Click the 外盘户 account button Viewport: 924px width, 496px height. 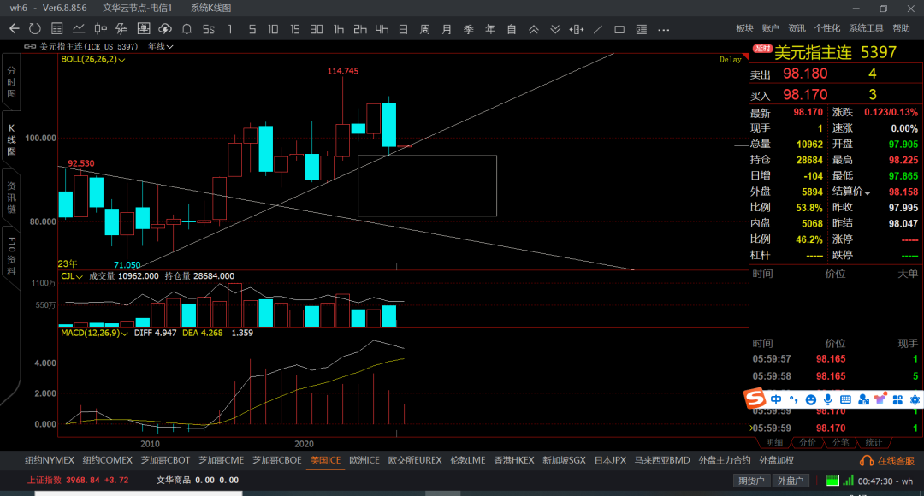791,481
